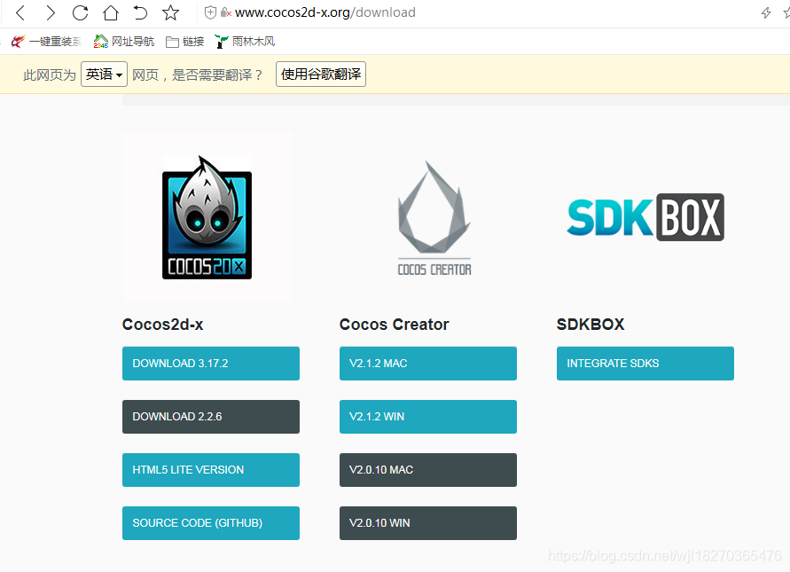
Task: Click the undo/restore closed page icon
Action: click(x=141, y=12)
